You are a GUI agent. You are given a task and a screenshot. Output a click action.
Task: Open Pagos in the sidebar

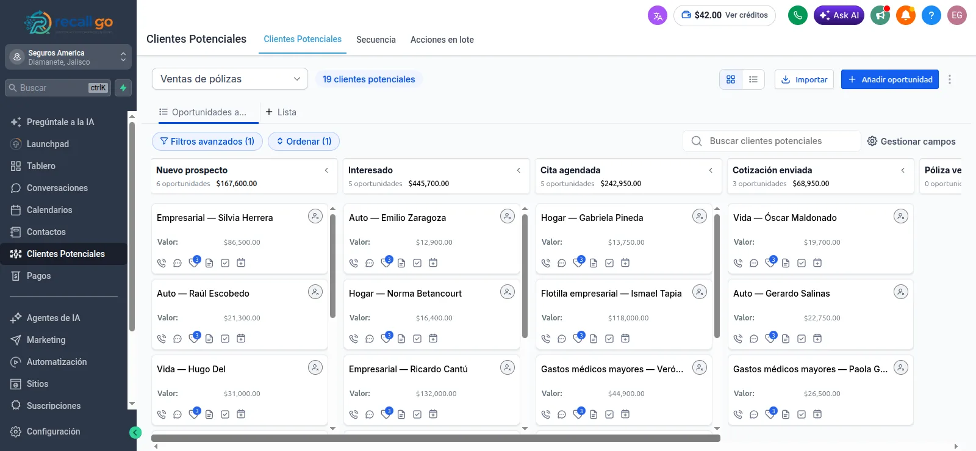click(38, 276)
